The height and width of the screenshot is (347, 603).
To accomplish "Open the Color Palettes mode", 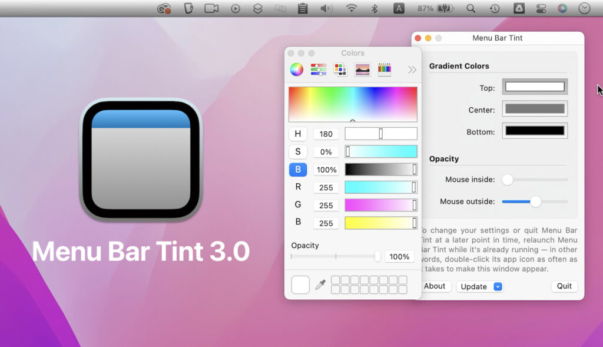I will pyautogui.click(x=340, y=69).
